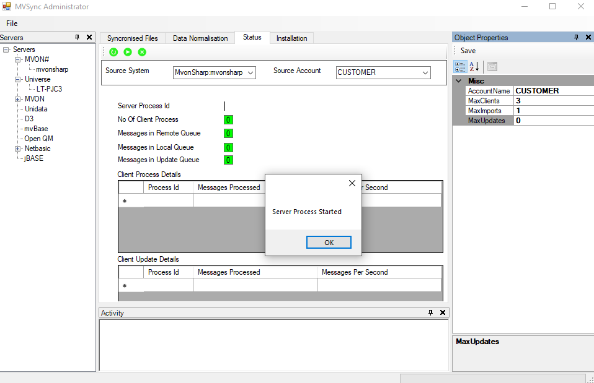Select mvBase in the server tree
Viewport: 594px width, 383px height.
pyautogui.click(x=36, y=129)
